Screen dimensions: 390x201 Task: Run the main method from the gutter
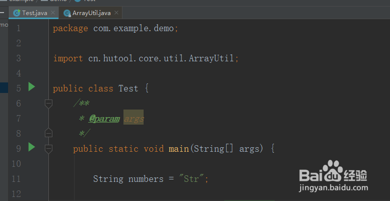tap(32, 147)
